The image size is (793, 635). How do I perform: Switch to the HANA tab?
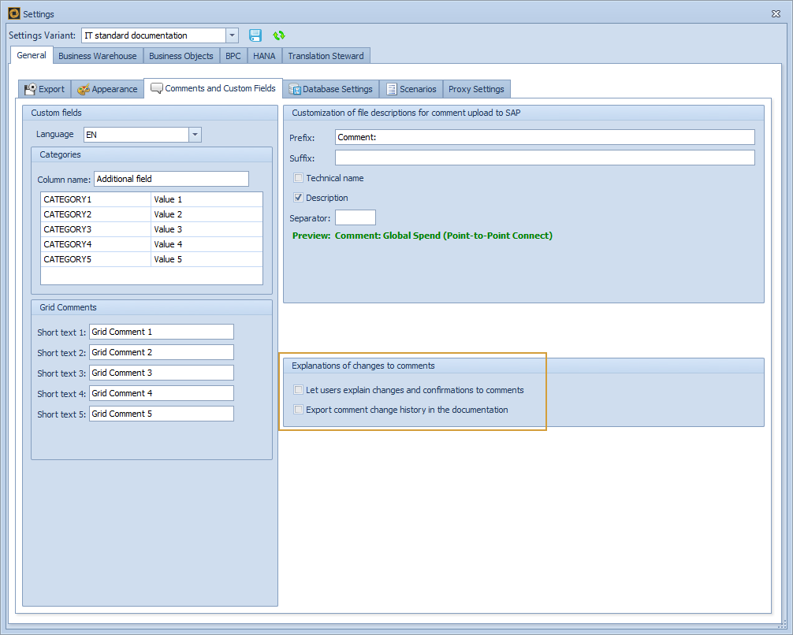click(x=264, y=56)
